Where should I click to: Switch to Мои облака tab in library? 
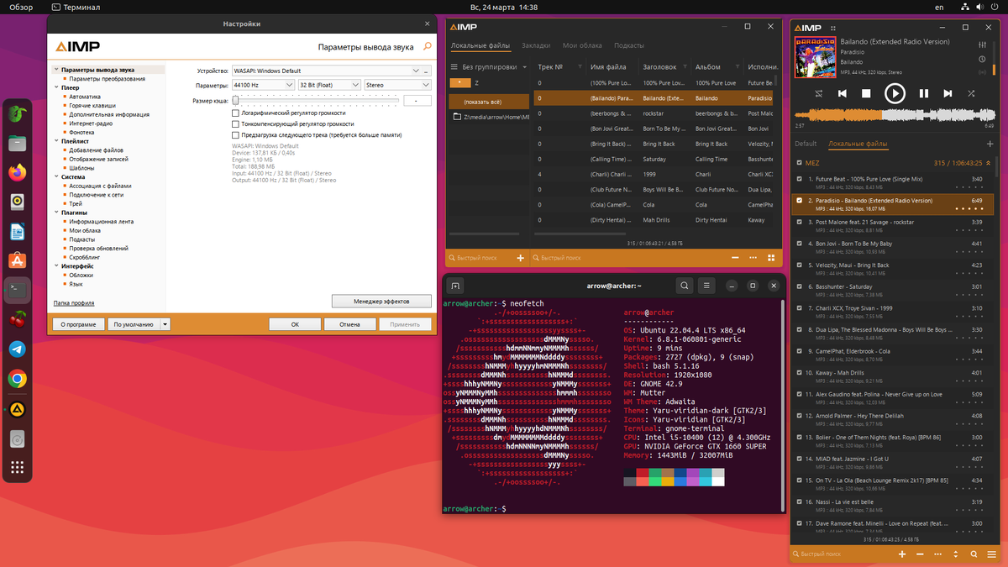tap(582, 45)
